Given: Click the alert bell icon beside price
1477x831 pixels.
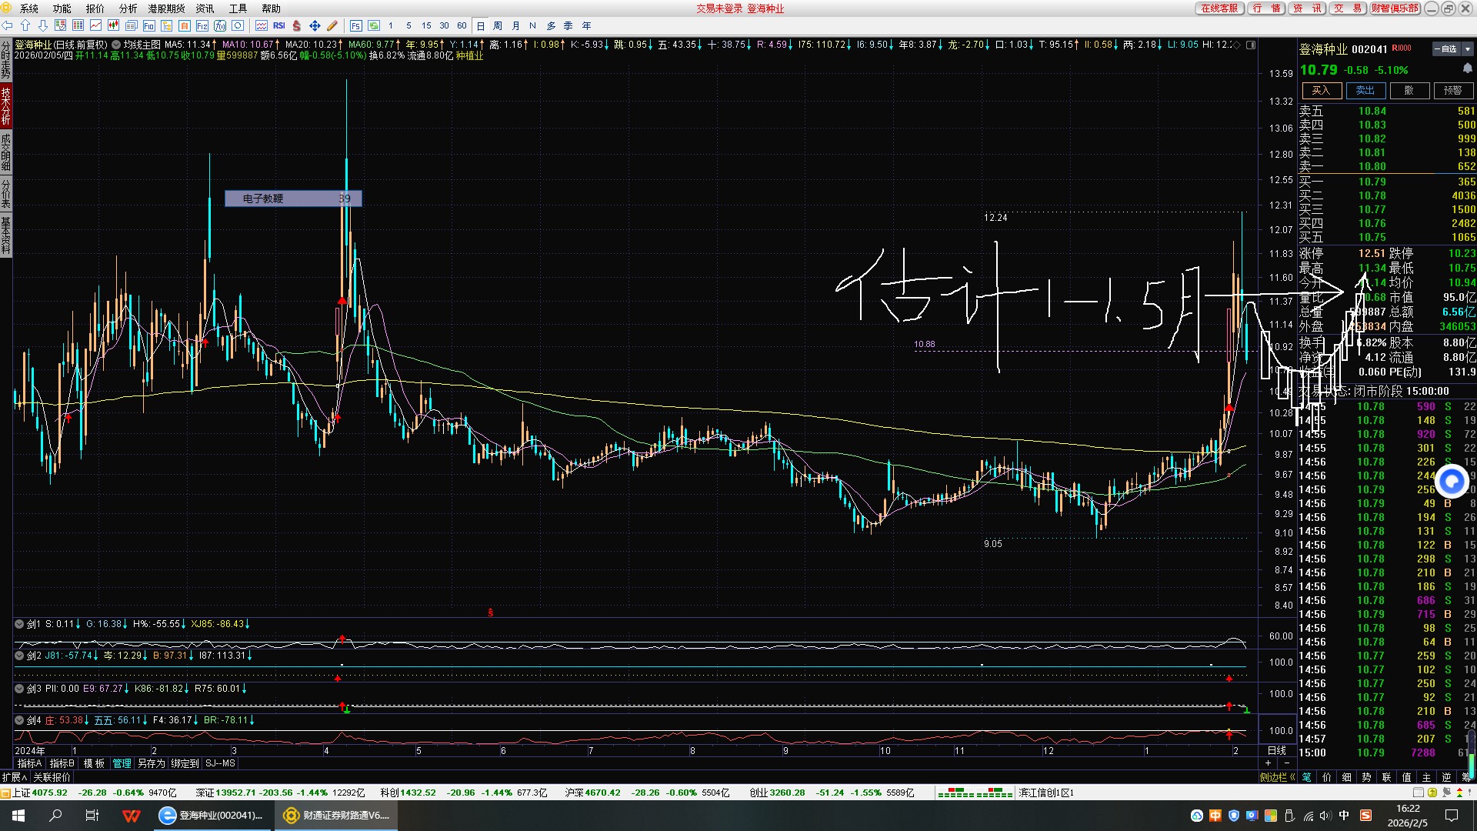Looking at the screenshot, I should (1467, 68).
